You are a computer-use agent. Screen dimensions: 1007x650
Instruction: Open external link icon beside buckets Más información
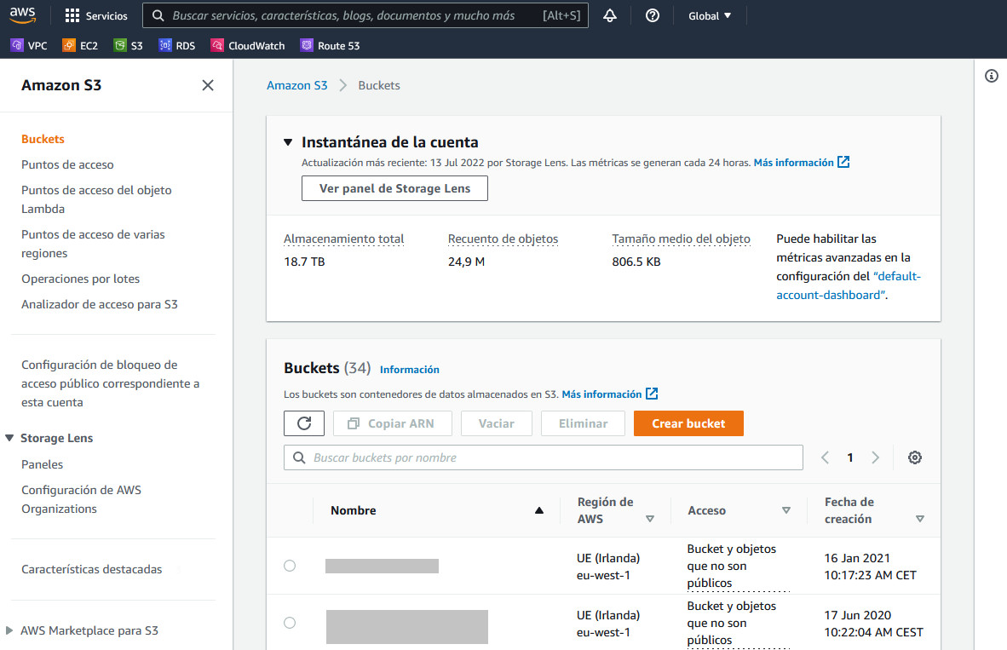pos(651,394)
